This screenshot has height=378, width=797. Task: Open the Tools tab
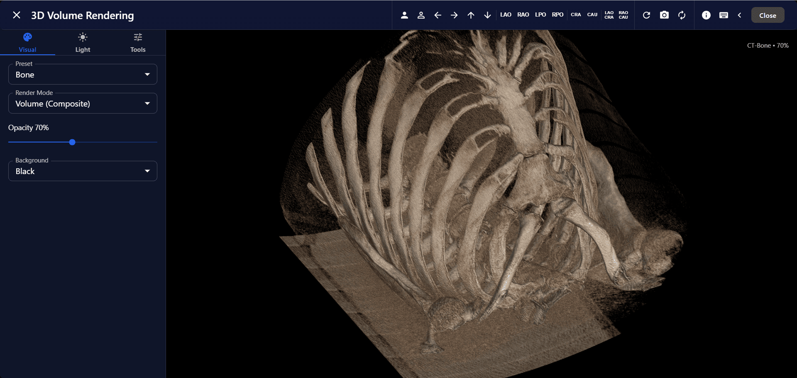[x=137, y=42]
